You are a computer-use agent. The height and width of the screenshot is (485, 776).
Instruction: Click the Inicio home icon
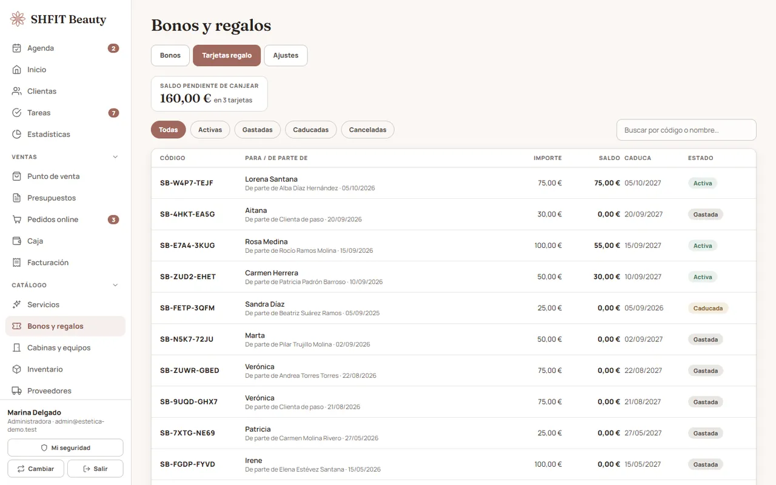tap(17, 70)
